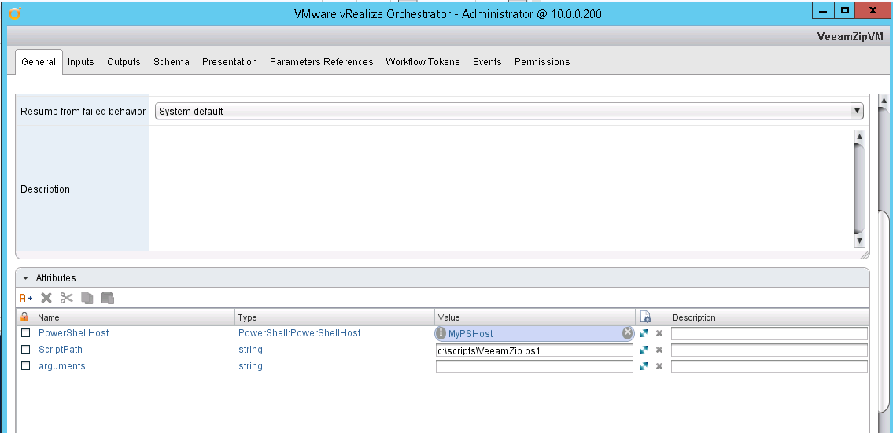Screen dimensions: 893x433
Task: Click the Description column header
Action: [769, 317]
